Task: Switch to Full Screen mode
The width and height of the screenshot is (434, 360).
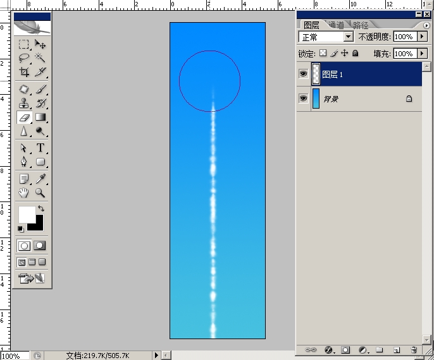Action: click(x=42, y=261)
